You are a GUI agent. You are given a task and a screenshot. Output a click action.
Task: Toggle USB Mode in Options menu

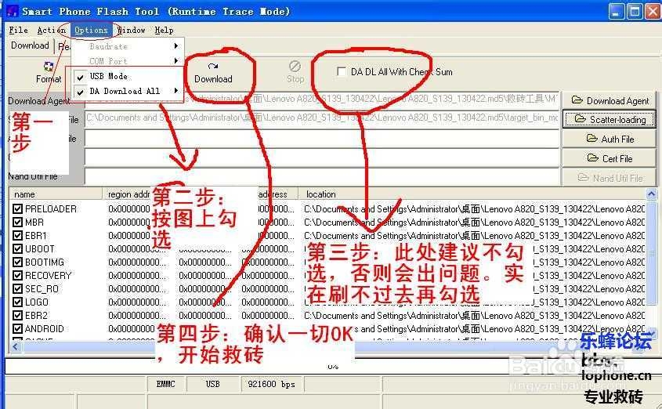click(128, 76)
